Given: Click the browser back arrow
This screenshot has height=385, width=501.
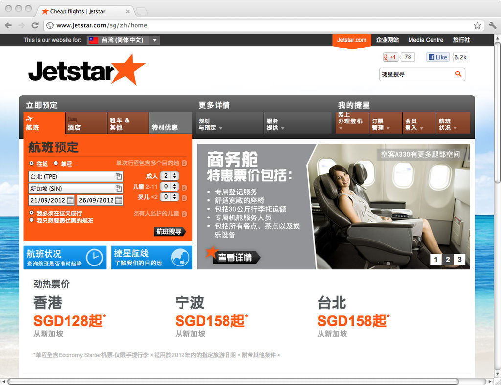Looking at the screenshot, I should [x=8, y=25].
